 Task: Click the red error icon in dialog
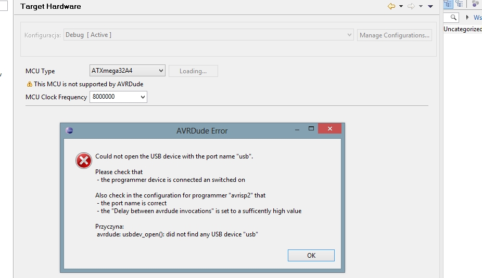point(84,161)
